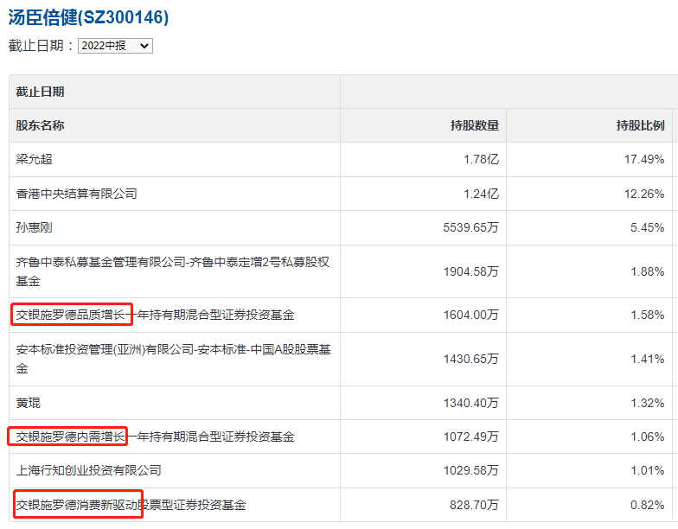Image resolution: width=678 pixels, height=529 pixels.
Task: Select the 1904.58万 holding value
Action: pyautogui.click(x=470, y=271)
